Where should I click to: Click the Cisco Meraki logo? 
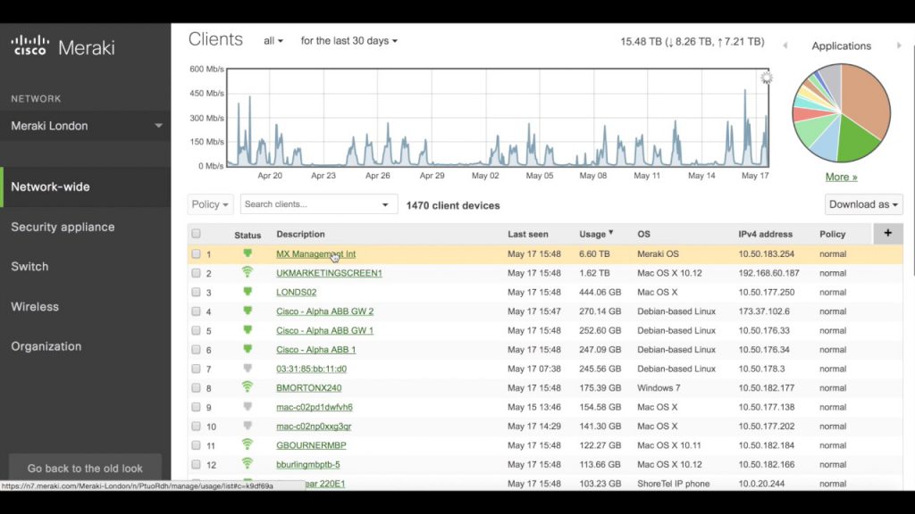click(63, 46)
